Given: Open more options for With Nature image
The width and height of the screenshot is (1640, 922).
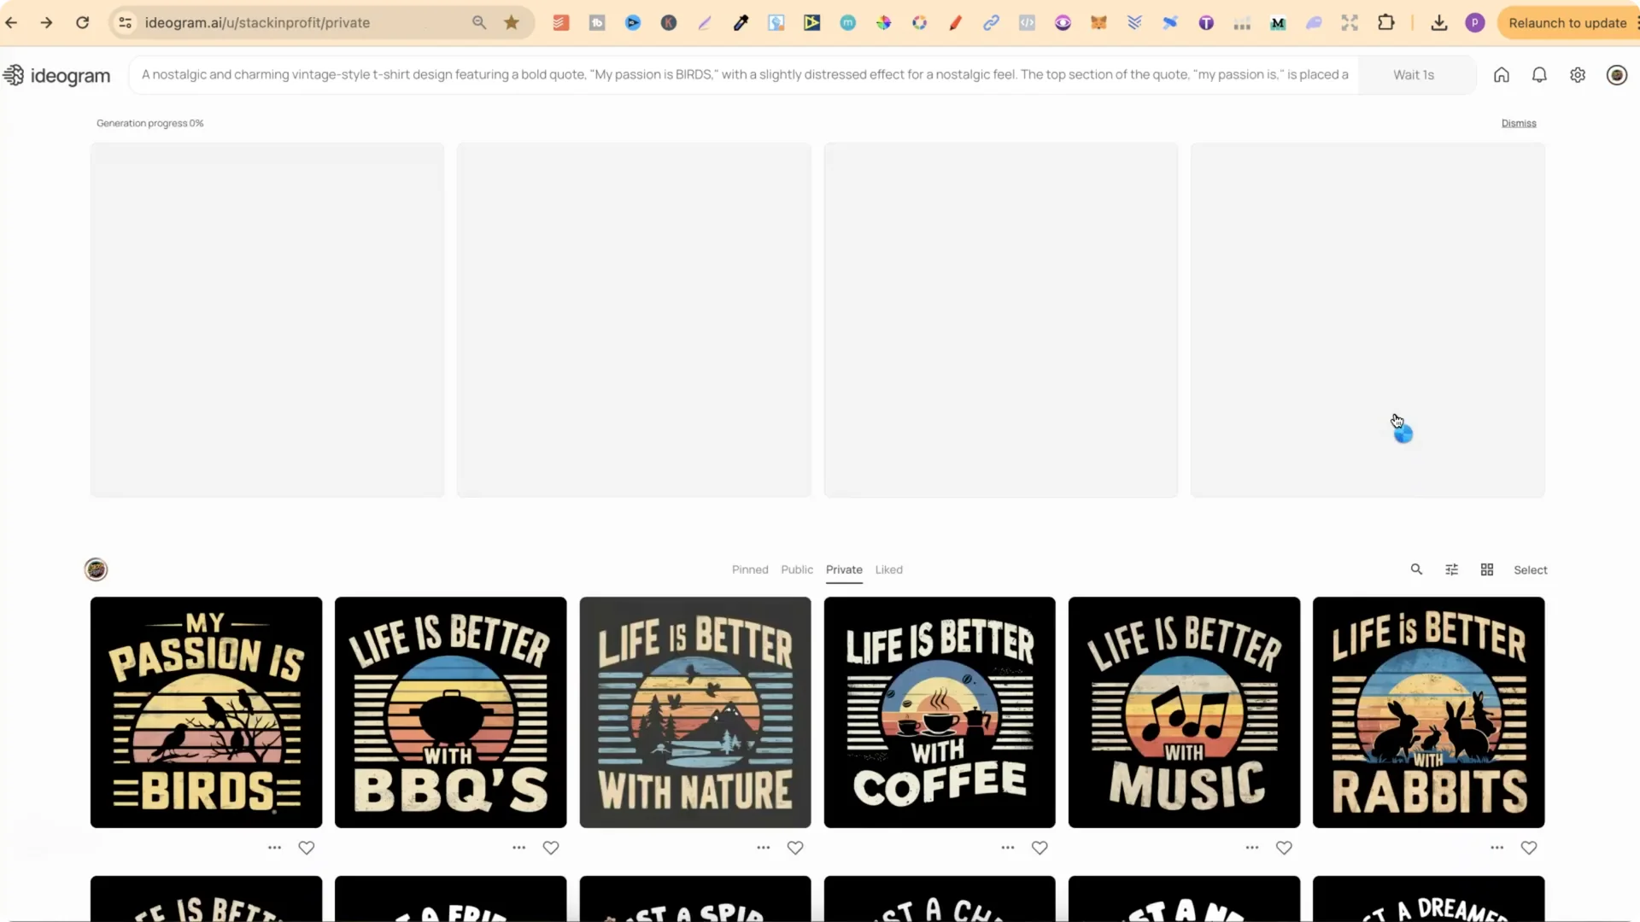Looking at the screenshot, I should [x=763, y=848].
